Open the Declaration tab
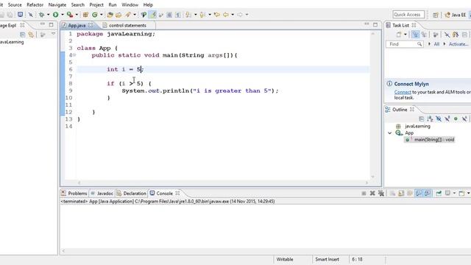The image size is (471, 265). pyautogui.click(x=131, y=193)
